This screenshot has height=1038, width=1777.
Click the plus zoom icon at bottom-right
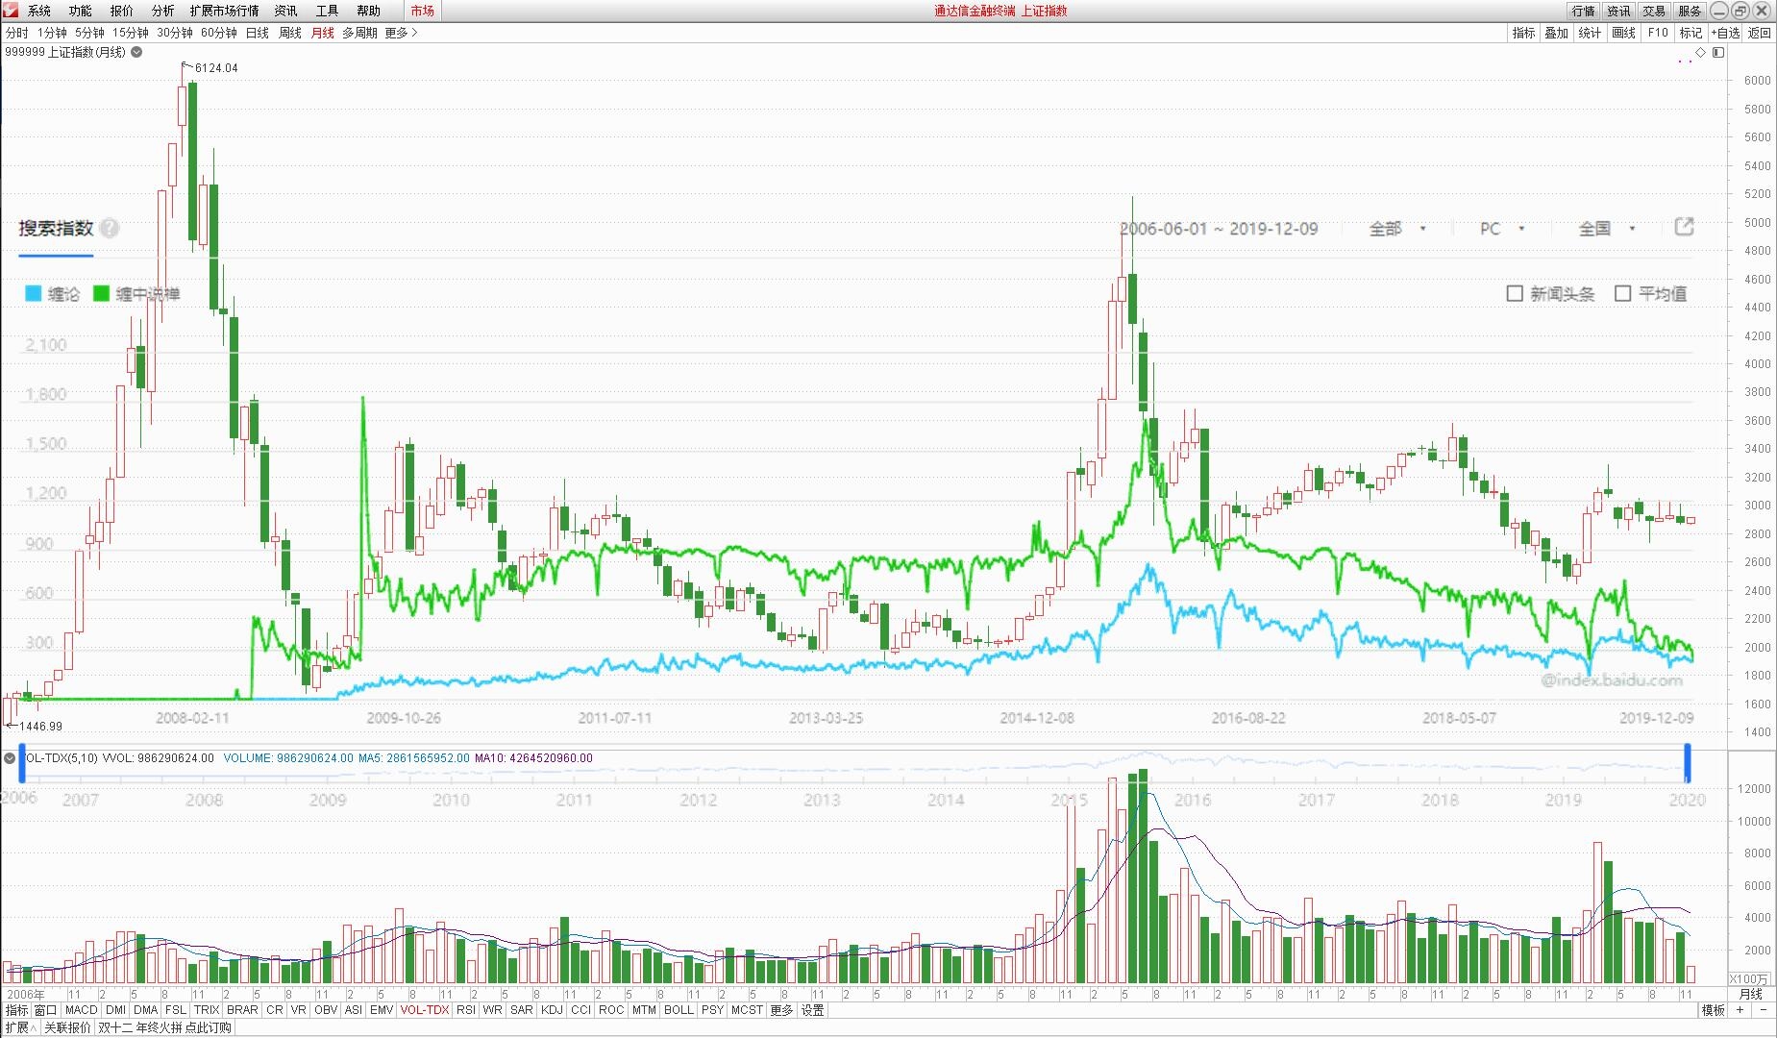pos(1740,1010)
